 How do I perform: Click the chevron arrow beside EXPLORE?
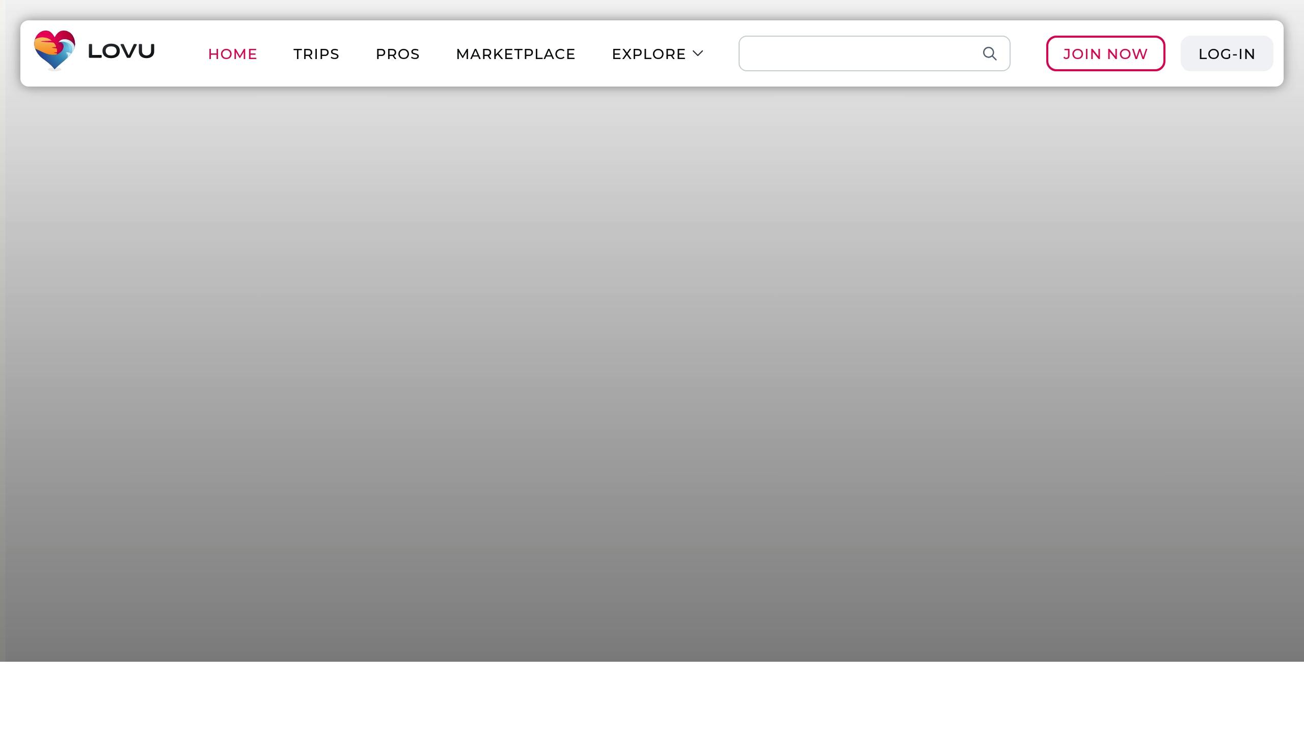[x=698, y=53]
